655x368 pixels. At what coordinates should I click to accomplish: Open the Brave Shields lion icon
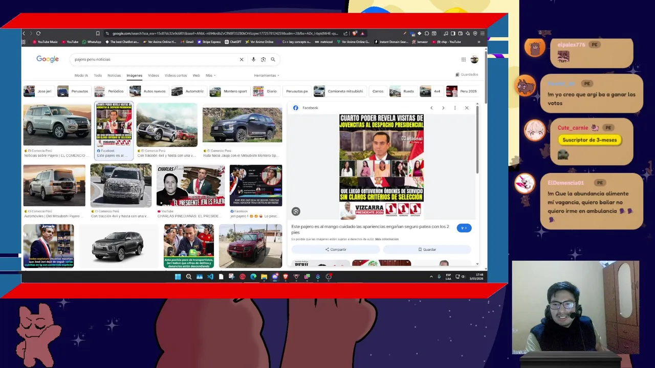355,33
